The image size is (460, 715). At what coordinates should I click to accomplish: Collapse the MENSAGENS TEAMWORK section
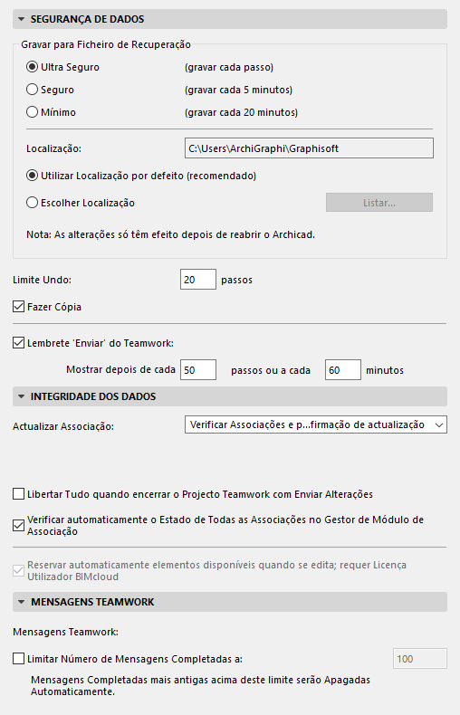[21, 602]
